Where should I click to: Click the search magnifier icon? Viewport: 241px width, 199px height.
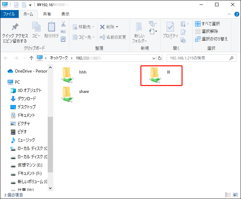[231, 58]
